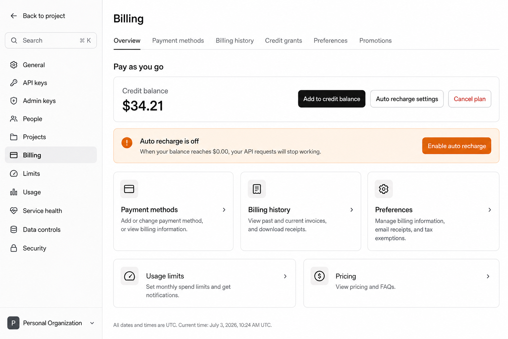Click the orange warning exclamation icon

tap(127, 143)
